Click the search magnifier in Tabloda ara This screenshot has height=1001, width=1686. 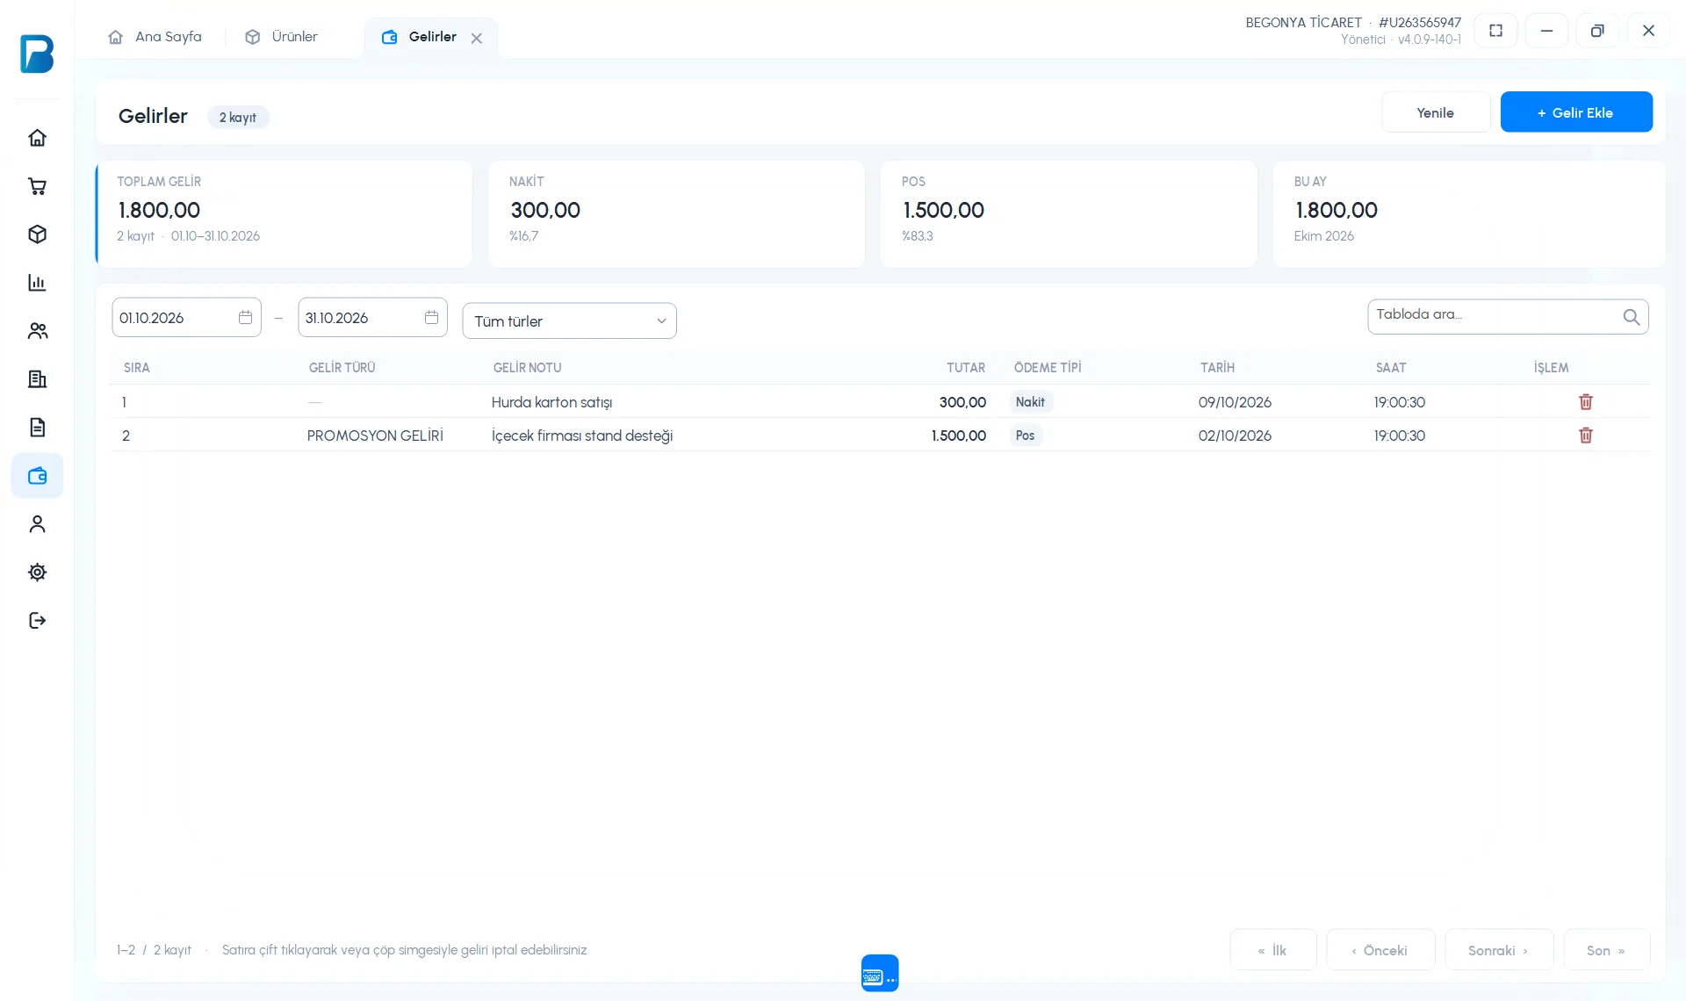(x=1631, y=317)
